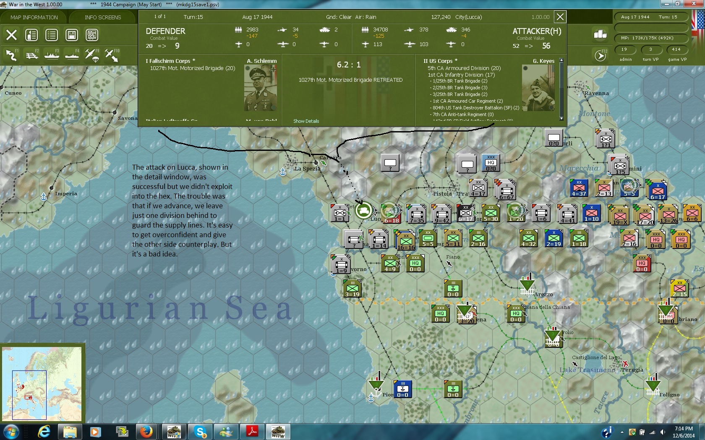The width and height of the screenshot is (705, 440).
Task: Select 1st CA Infantry Division (17) entry
Action: click(x=461, y=75)
